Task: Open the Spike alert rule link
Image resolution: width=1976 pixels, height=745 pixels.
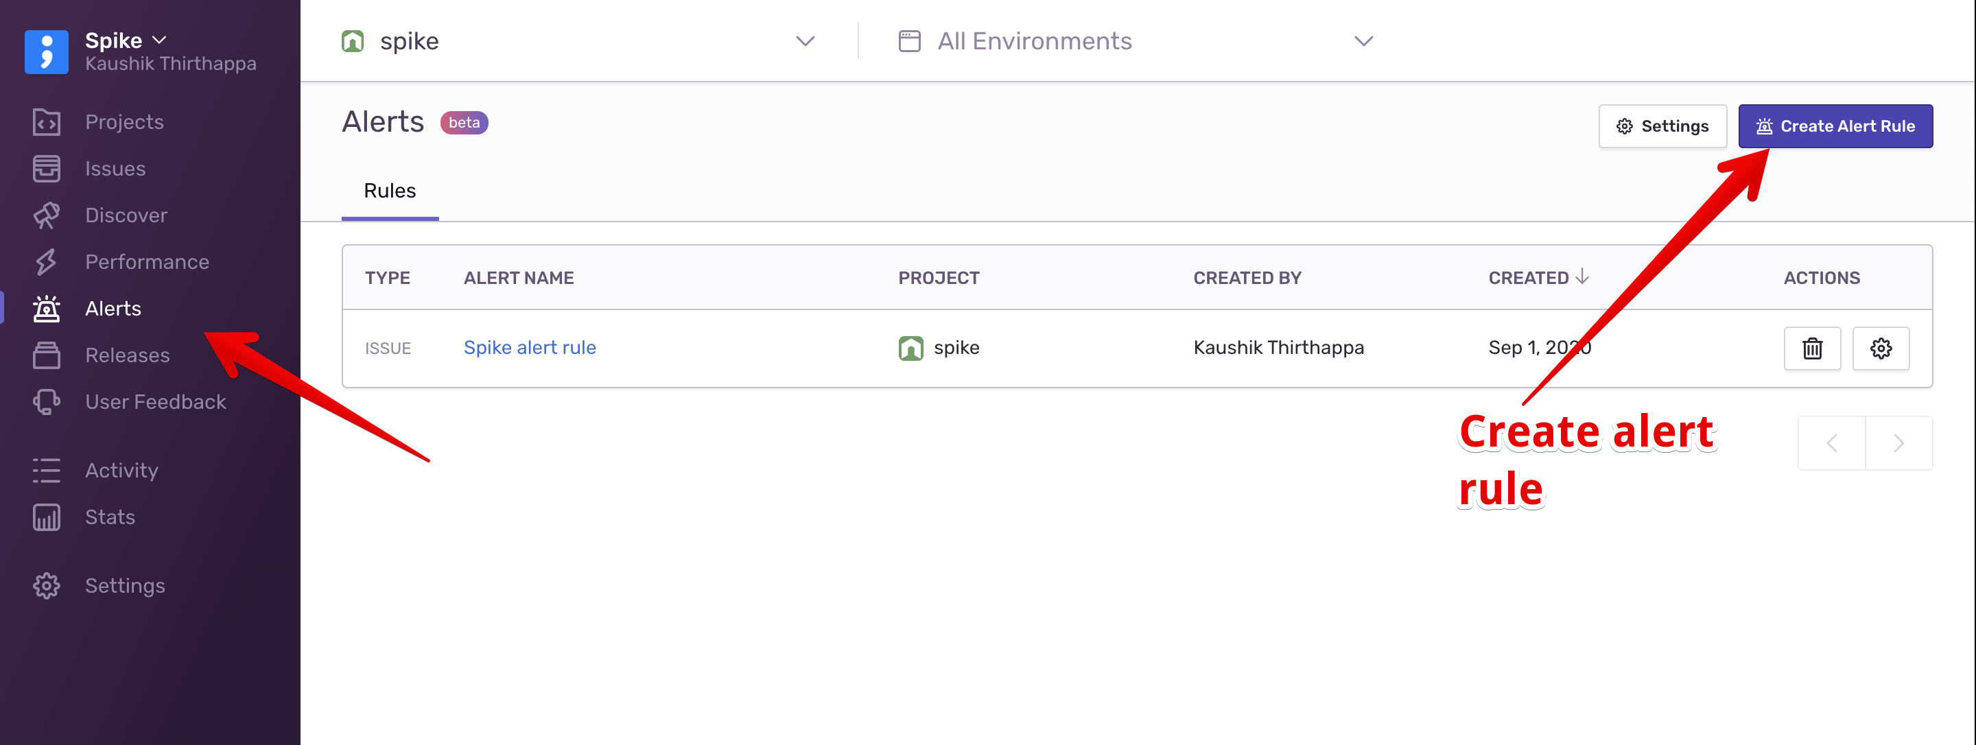Action: [529, 348]
